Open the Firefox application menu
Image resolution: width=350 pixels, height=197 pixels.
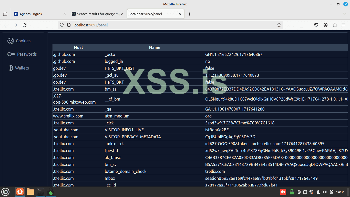tap(344, 25)
